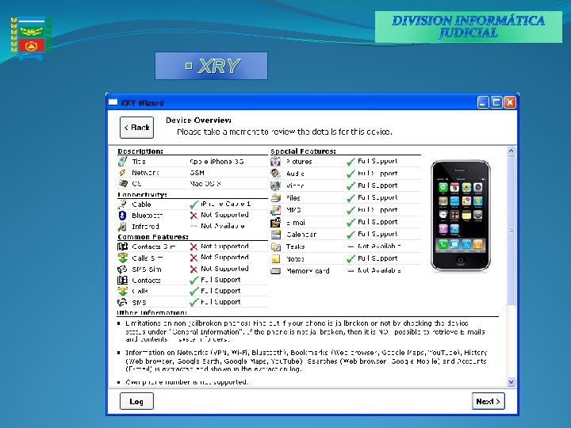
Task: Select the Bluetooth icon
Action: click(122, 215)
